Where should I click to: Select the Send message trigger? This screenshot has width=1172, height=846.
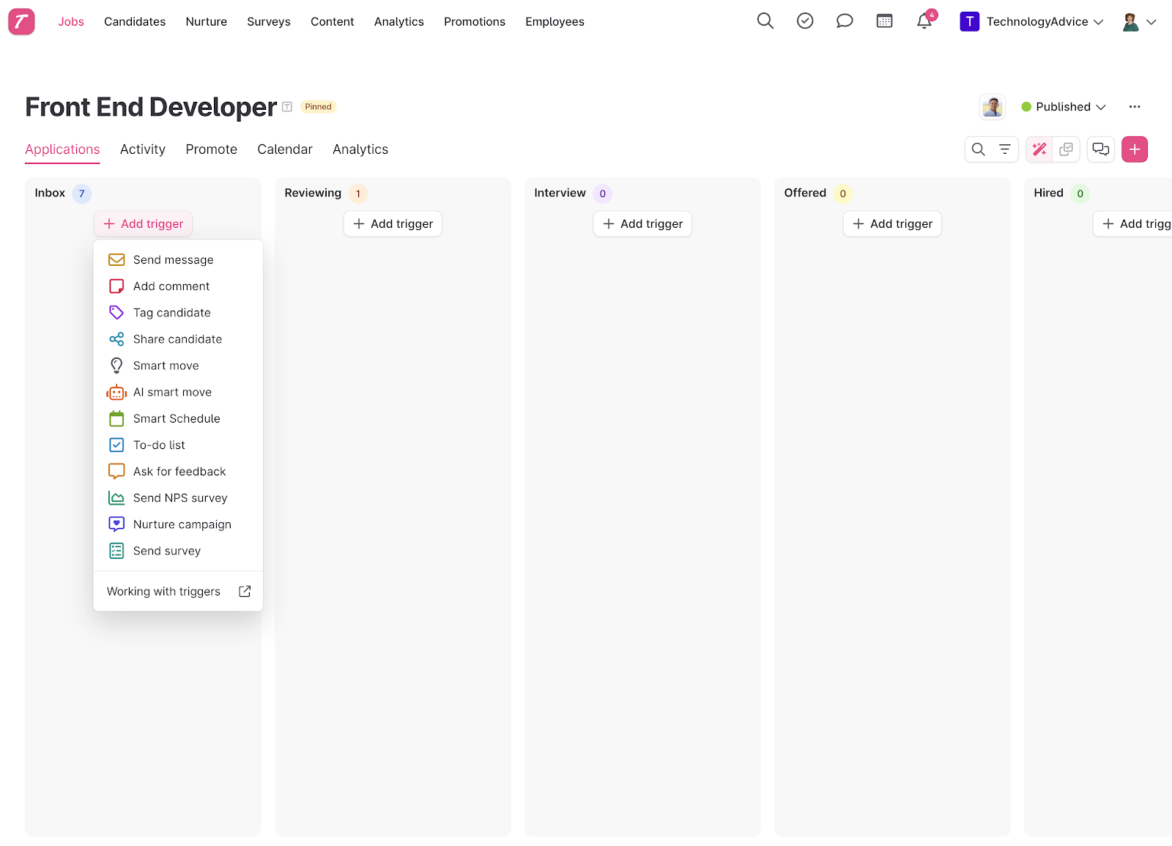coord(178,260)
